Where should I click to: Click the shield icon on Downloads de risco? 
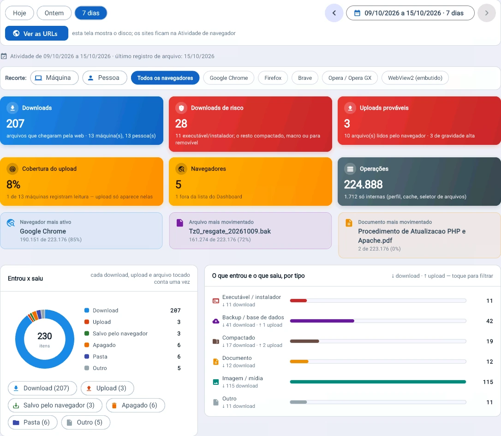coord(181,108)
